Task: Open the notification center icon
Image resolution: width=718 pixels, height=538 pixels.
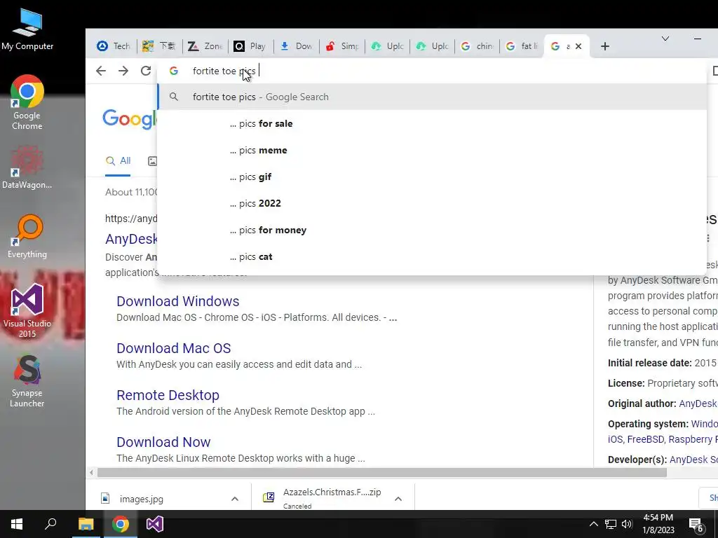Action: click(696, 525)
